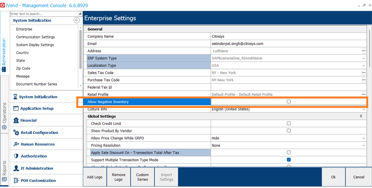
Task: Click the Human Resources people icon
Action: [16, 144]
